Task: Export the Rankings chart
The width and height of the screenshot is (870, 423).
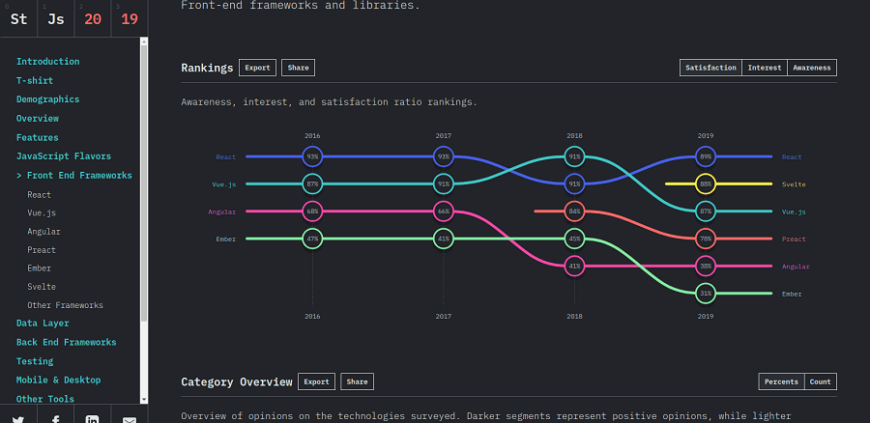Action: click(x=257, y=68)
